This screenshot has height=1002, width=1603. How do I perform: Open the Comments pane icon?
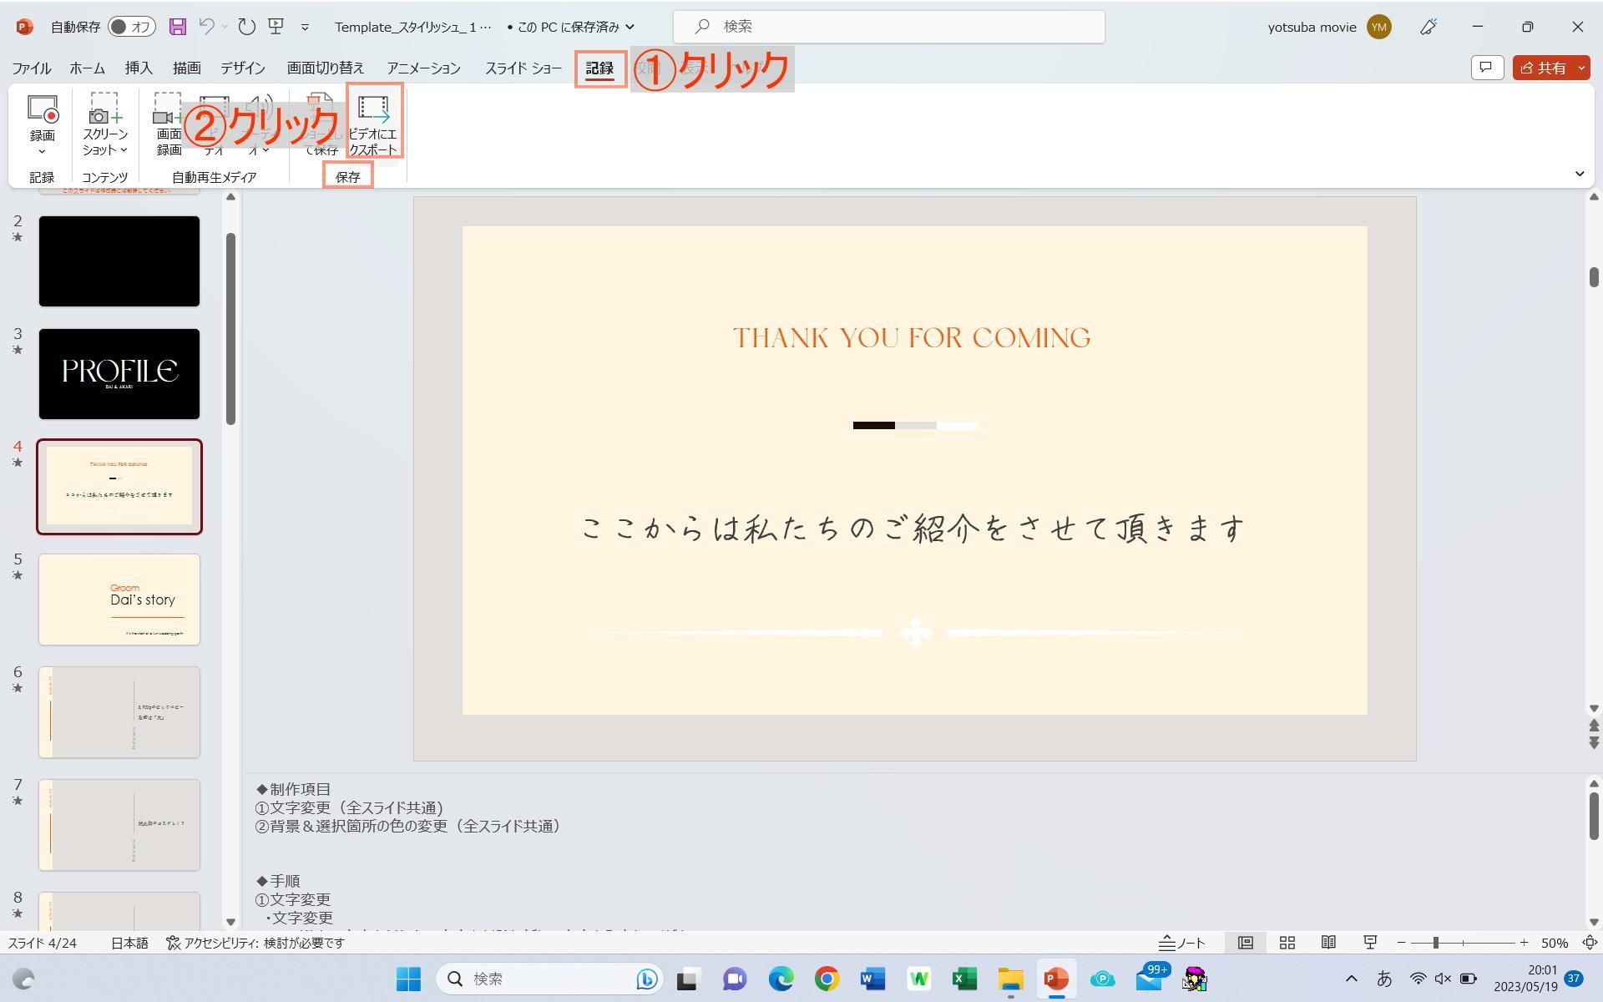coord(1487,68)
